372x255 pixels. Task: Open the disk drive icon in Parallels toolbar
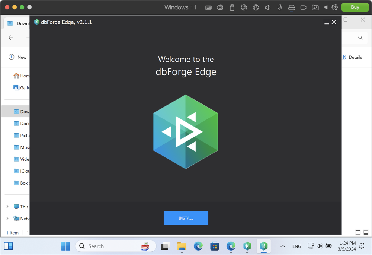point(292,7)
